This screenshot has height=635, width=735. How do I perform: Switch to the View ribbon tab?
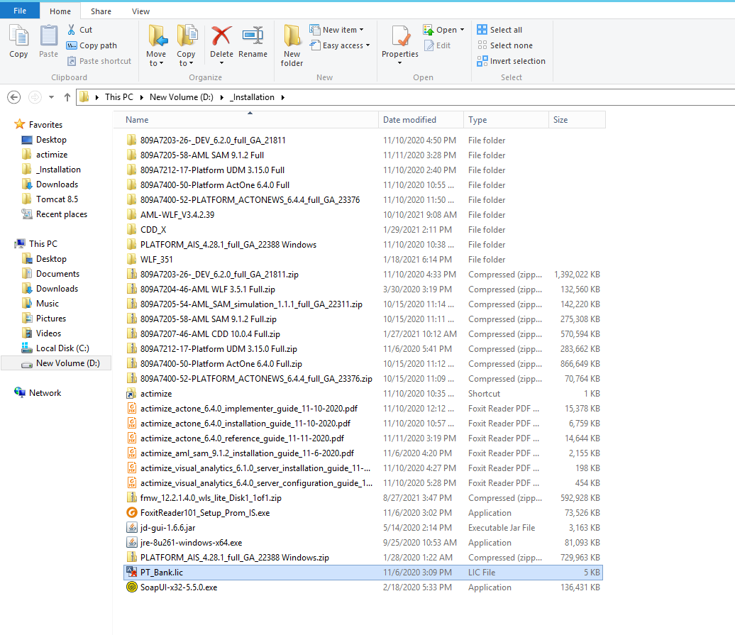point(140,11)
